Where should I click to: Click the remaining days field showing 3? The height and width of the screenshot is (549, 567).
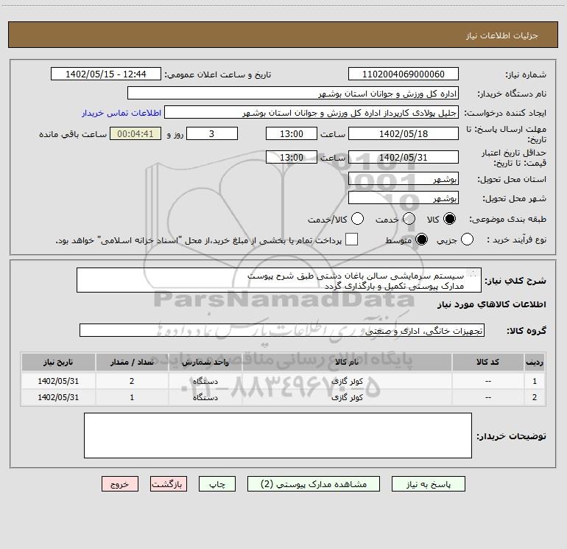click(x=212, y=133)
